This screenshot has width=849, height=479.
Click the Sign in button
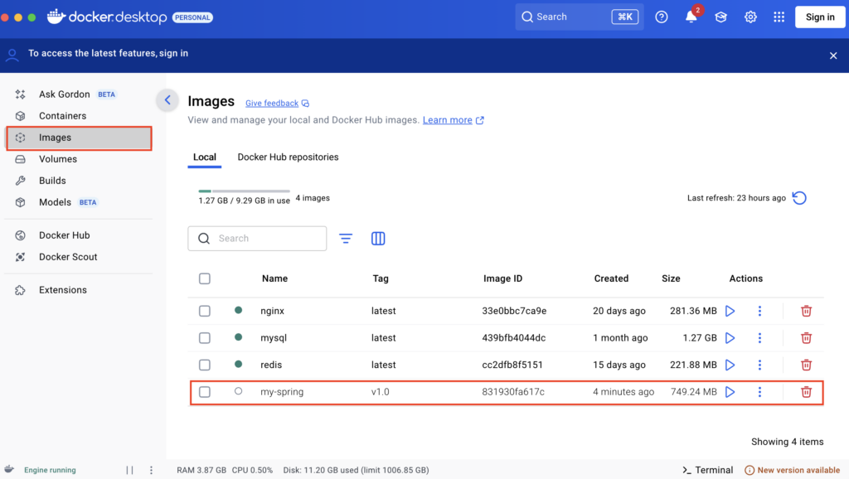tap(820, 17)
